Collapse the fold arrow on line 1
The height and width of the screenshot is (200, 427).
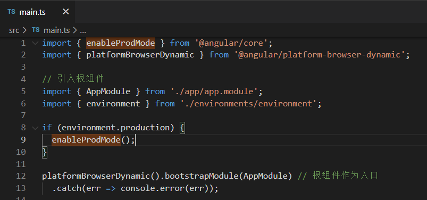[35, 43]
